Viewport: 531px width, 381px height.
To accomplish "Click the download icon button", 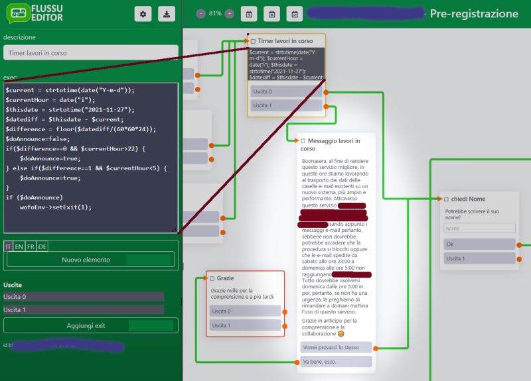I will click(167, 14).
